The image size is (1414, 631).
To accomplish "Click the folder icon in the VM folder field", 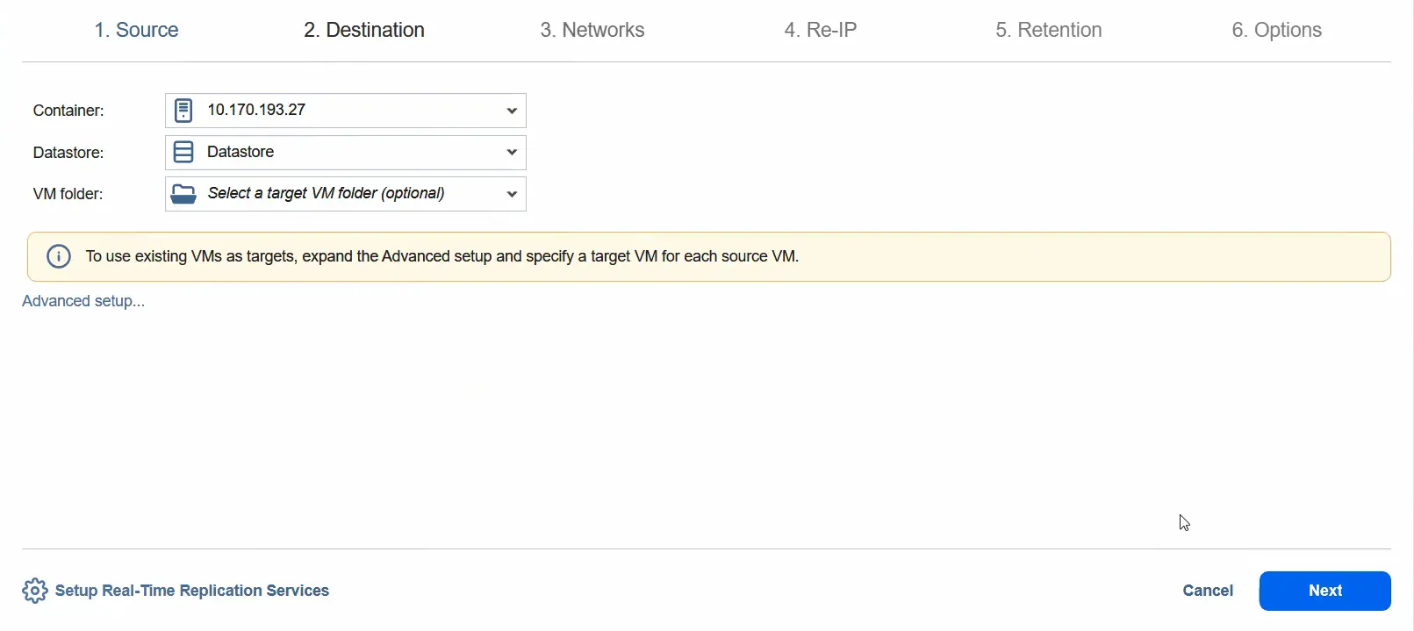I will pyautogui.click(x=183, y=193).
